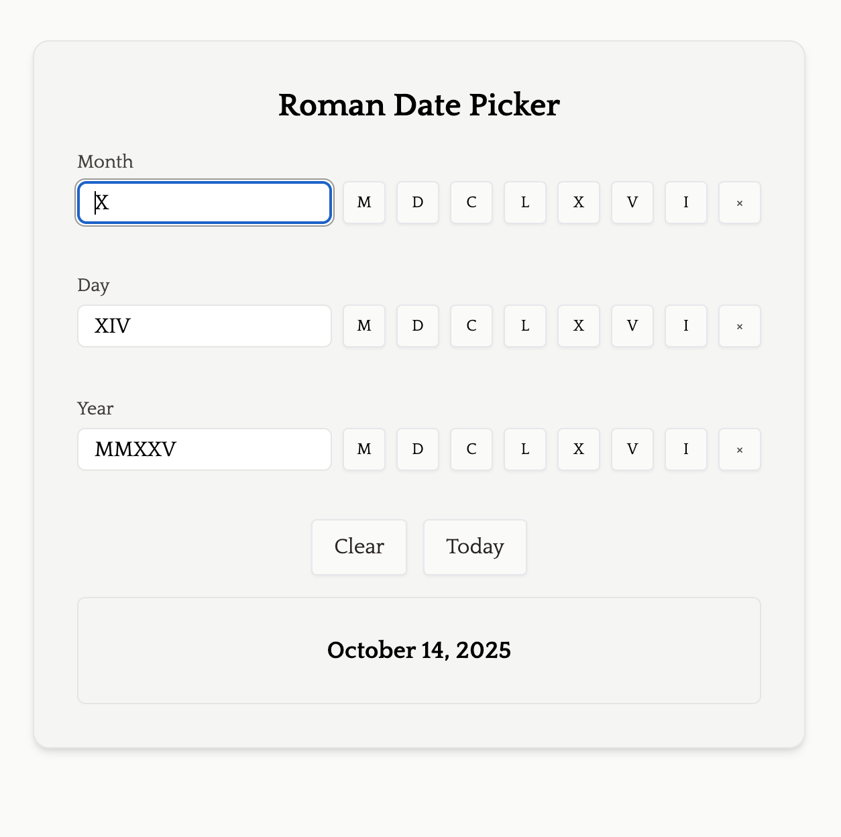Viewport: 841px width, 837px height.
Task: Set date using the Today button
Action: 475,547
